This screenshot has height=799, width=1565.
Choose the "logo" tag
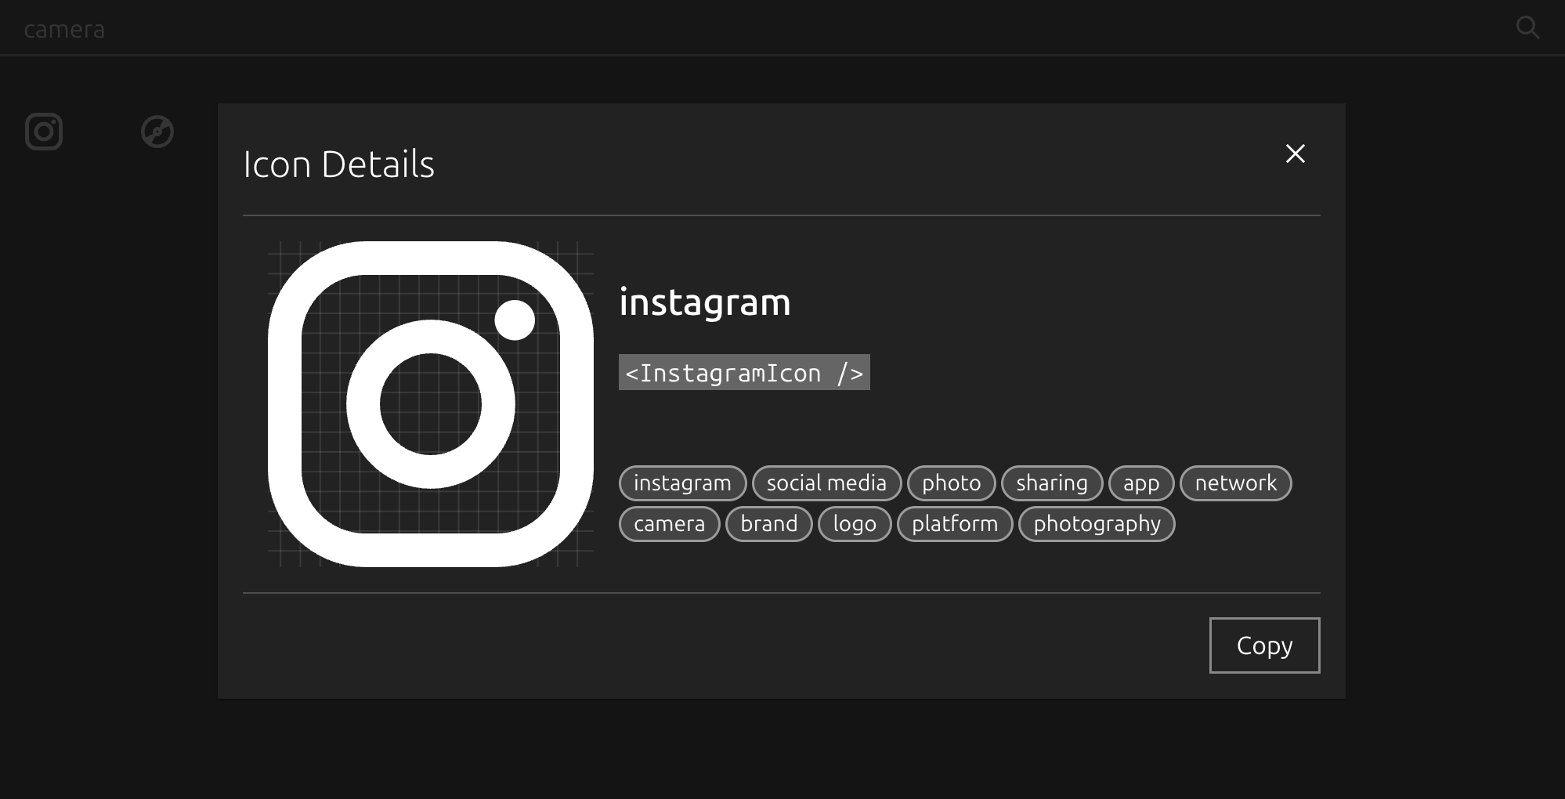(x=855, y=524)
